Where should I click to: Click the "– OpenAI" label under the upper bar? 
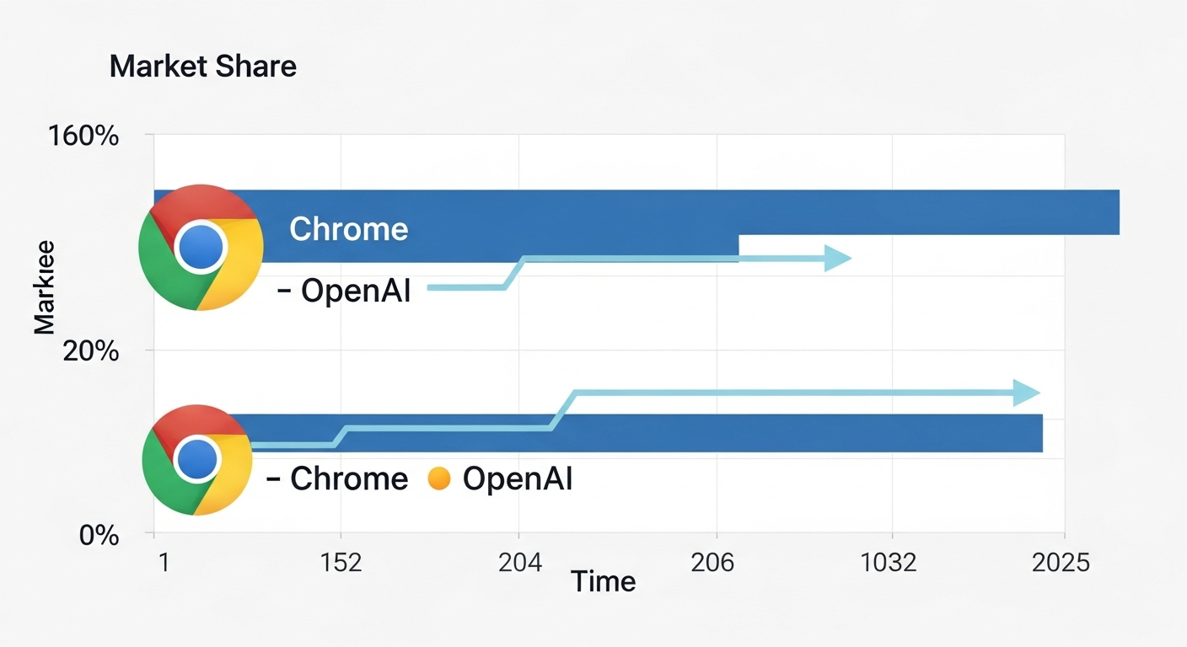tap(344, 291)
